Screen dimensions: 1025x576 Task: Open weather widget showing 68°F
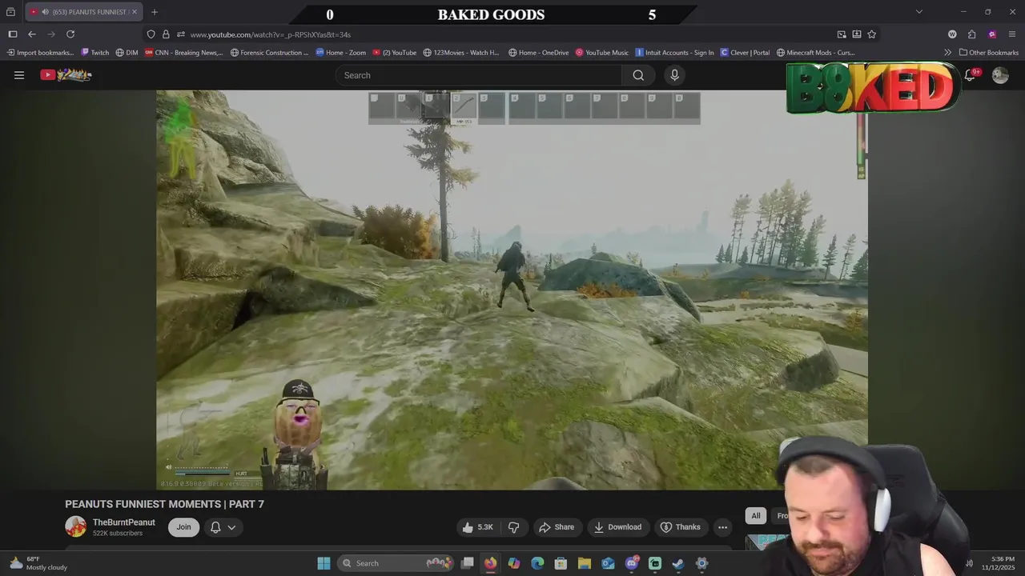[38, 563]
